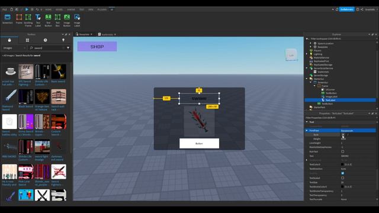
Task: Switch to the second document tab
Action: click(x=107, y=34)
